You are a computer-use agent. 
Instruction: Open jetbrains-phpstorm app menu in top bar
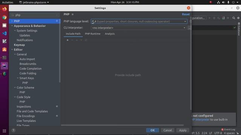pos(34,2)
